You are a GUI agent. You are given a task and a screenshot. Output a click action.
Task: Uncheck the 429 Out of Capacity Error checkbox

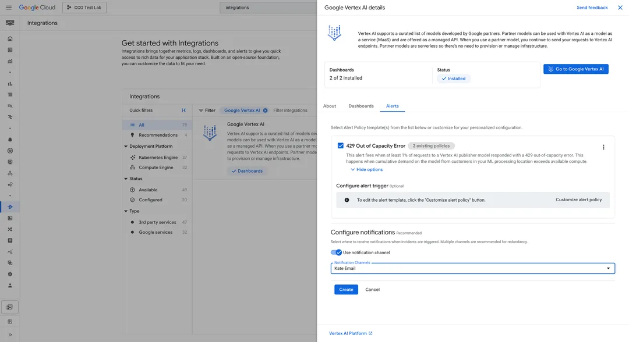341,146
